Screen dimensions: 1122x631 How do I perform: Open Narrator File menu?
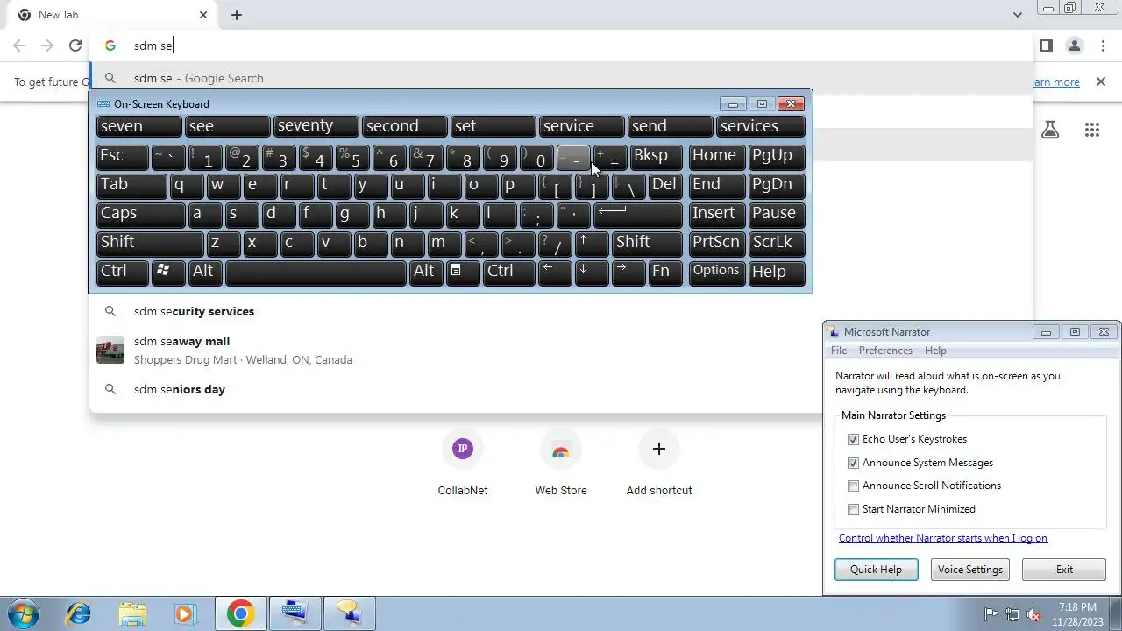point(839,351)
